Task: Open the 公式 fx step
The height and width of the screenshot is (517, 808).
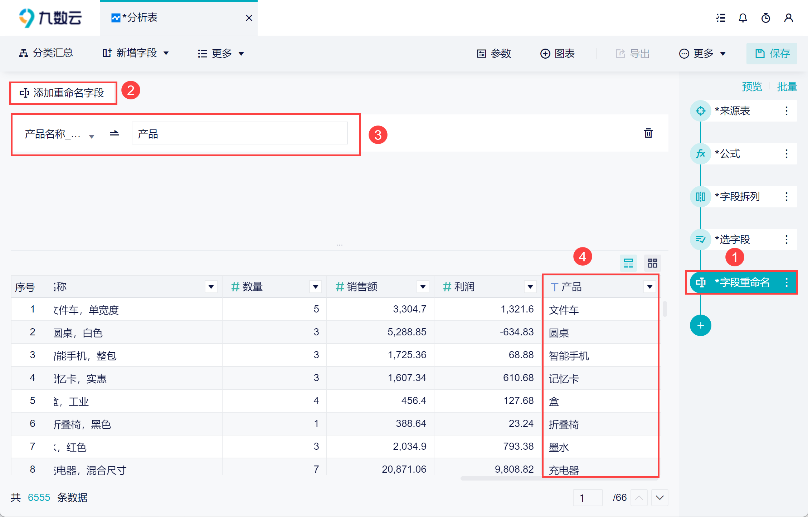Action: click(x=700, y=154)
